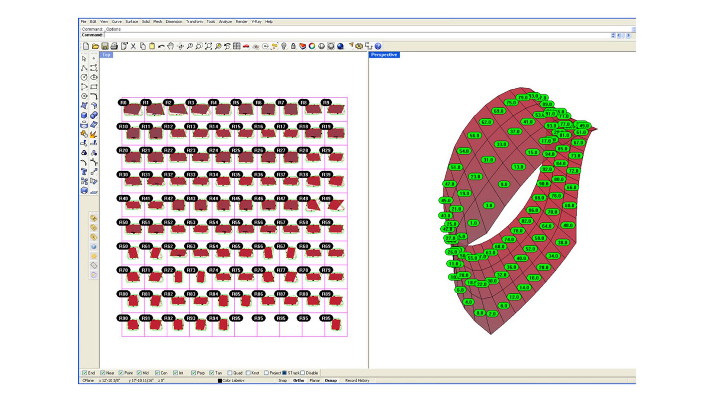
Task: Cut selection with the scissors icon
Action: 133,46
